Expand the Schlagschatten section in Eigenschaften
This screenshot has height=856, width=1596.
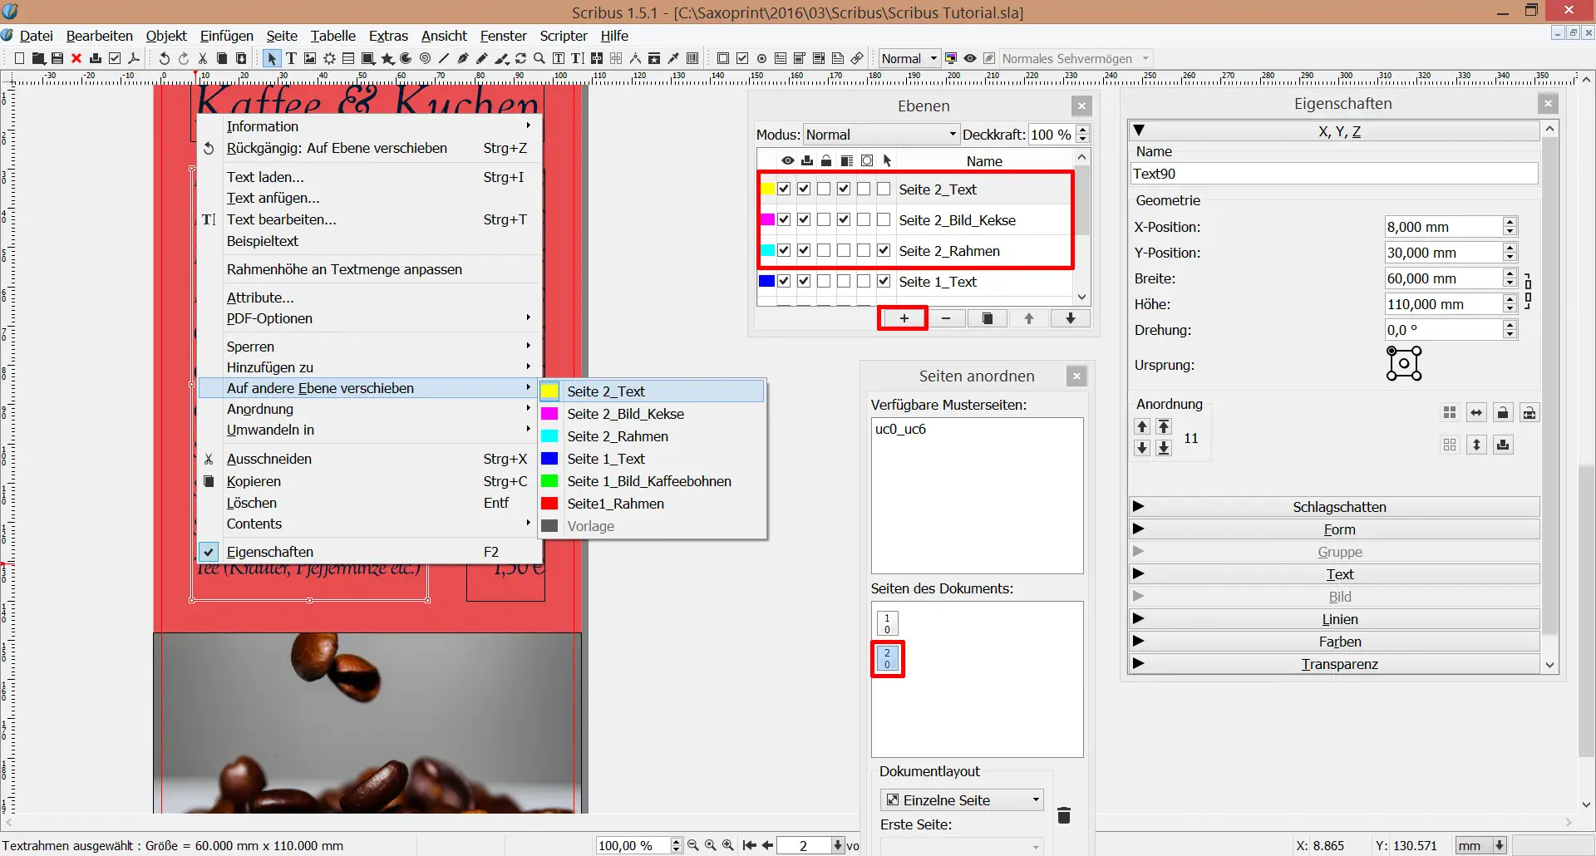coord(1338,507)
